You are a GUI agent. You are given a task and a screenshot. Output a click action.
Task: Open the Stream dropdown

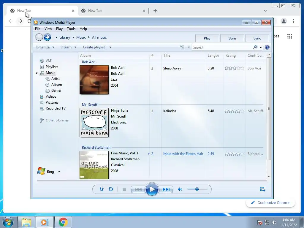[x=68, y=47]
